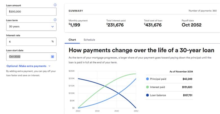Click the Loan term info icon
The height and width of the screenshot is (114, 220).
pos(55,20)
